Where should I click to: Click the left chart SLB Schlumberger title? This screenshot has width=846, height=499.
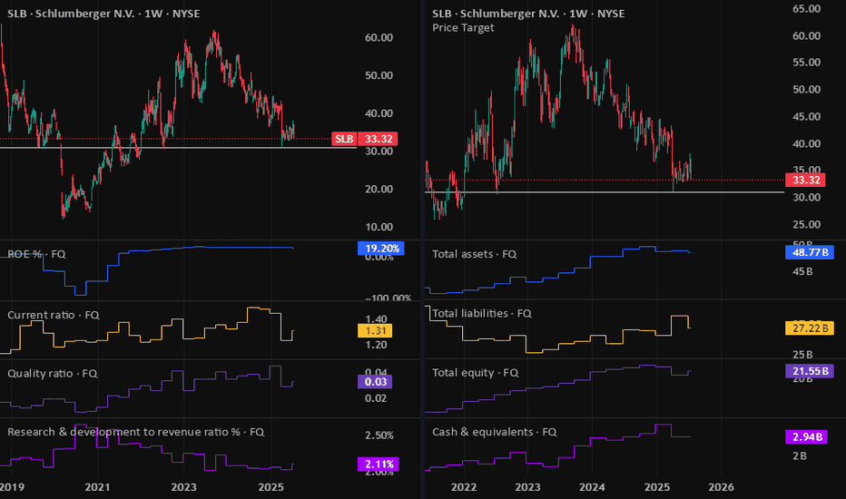103,14
